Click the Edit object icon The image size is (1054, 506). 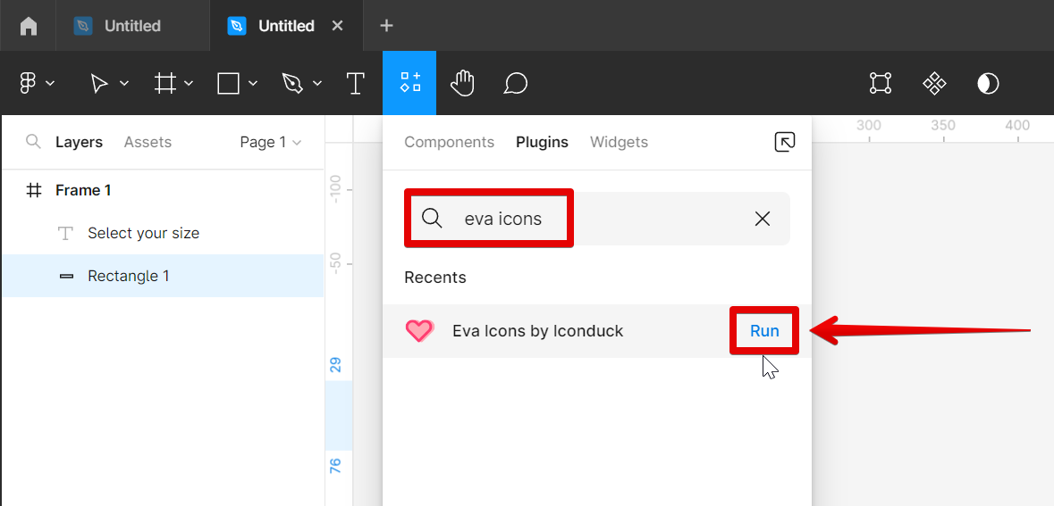point(881,83)
